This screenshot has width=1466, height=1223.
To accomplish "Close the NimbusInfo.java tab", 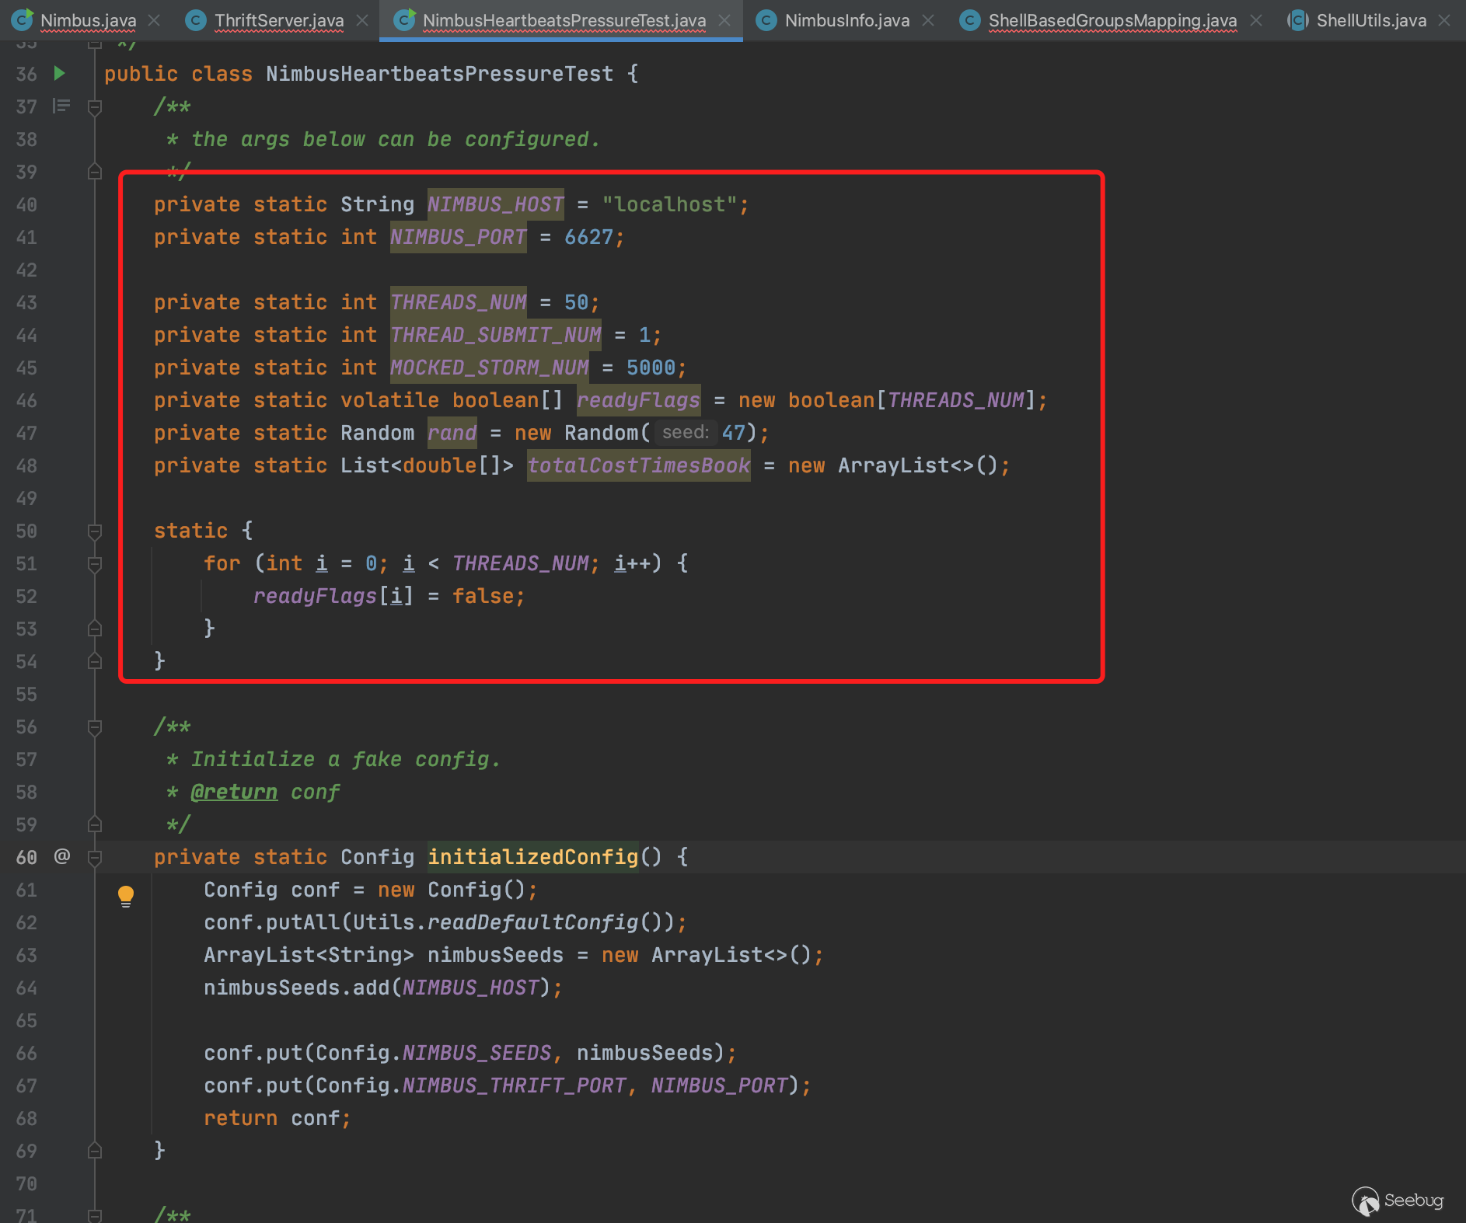I will 928,20.
